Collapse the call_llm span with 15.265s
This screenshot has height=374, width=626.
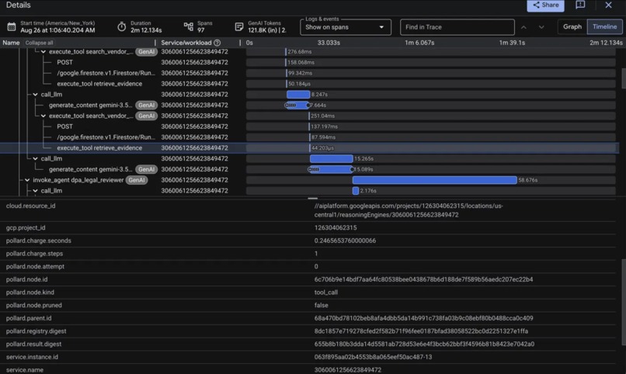[35, 159]
